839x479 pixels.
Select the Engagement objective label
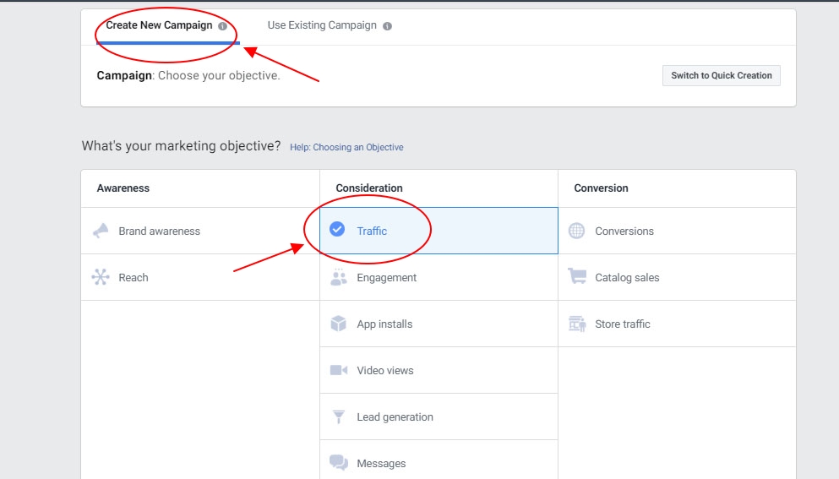tap(386, 277)
